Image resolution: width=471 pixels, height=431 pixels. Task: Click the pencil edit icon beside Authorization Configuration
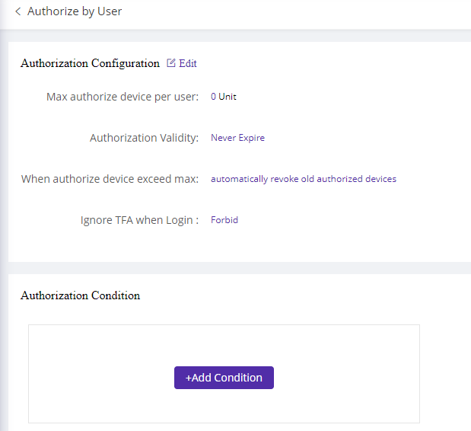(171, 62)
